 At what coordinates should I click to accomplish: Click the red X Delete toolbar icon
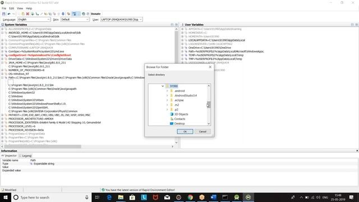pyautogui.click(x=27, y=14)
